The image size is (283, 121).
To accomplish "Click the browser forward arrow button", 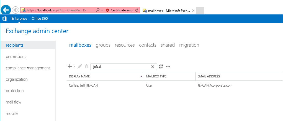I will coord(16,10).
